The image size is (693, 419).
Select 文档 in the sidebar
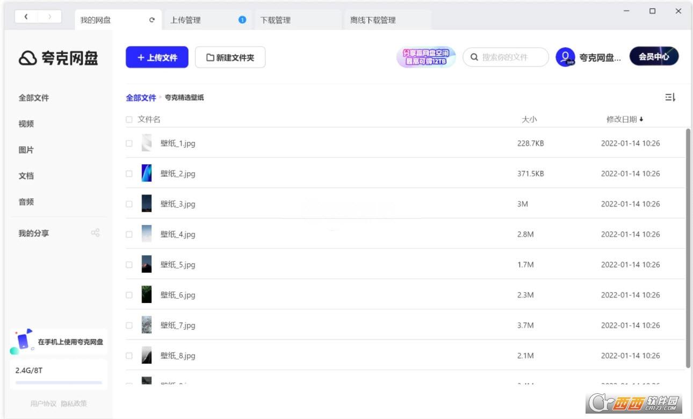click(x=26, y=176)
